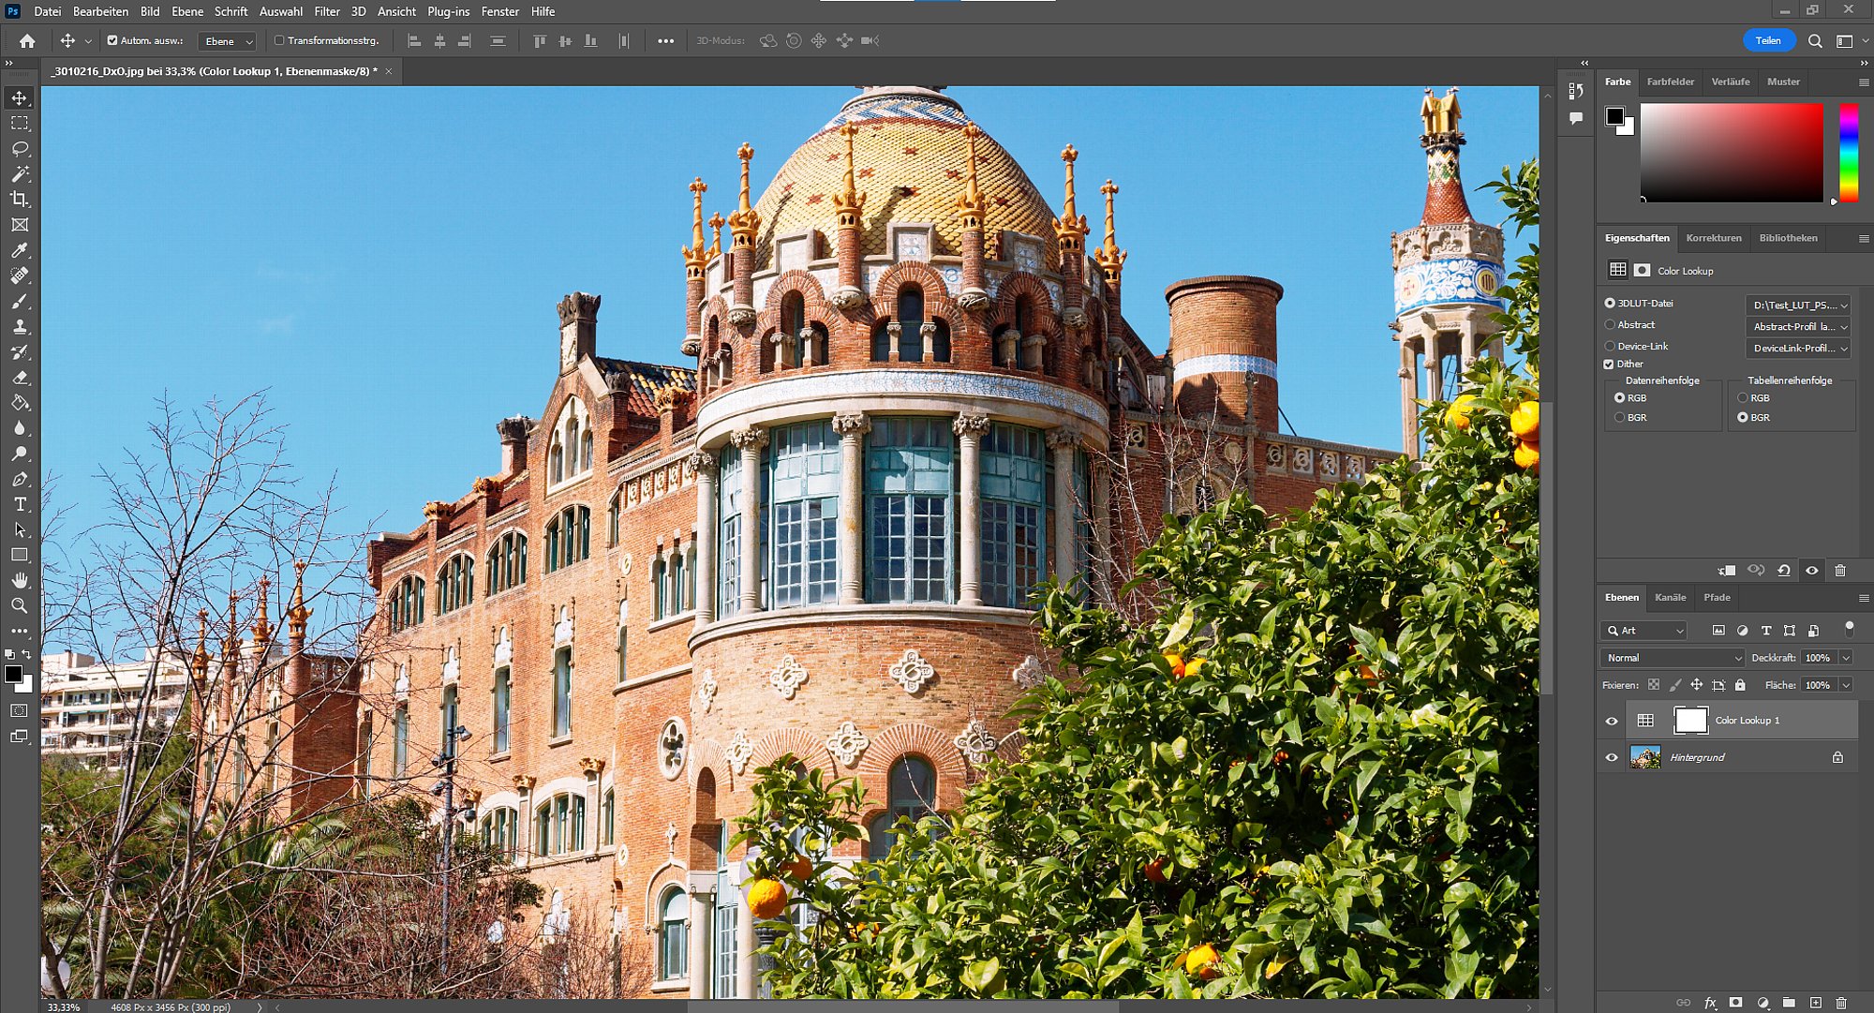Open the Abstract-Profil dropdown
The width and height of the screenshot is (1874, 1013).
(x=1798, y=326)
